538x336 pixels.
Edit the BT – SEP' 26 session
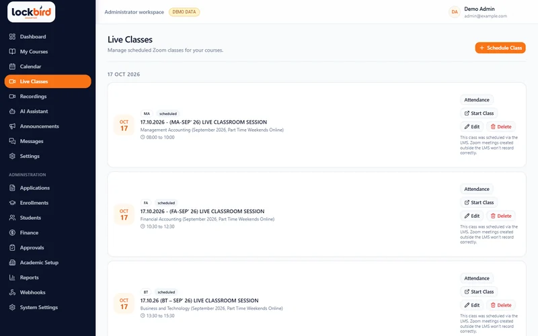point(472,305)
